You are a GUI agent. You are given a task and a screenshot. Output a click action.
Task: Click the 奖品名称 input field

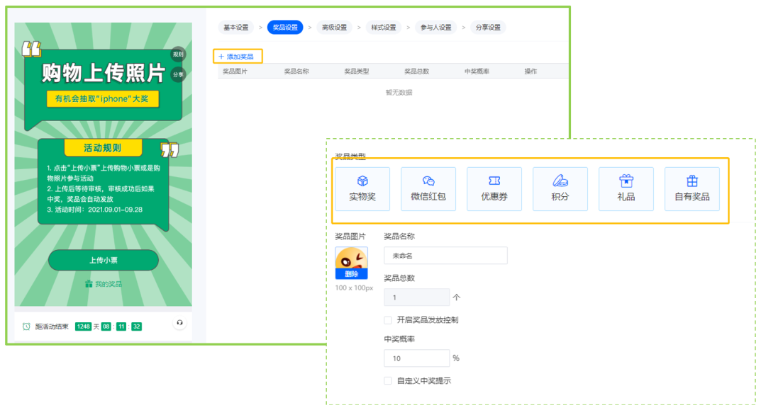pos(445,256)
